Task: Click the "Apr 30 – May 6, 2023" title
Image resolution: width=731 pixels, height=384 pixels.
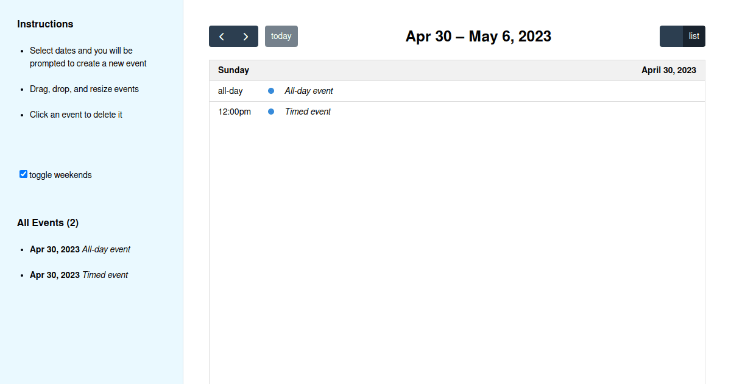Action: 478,37
